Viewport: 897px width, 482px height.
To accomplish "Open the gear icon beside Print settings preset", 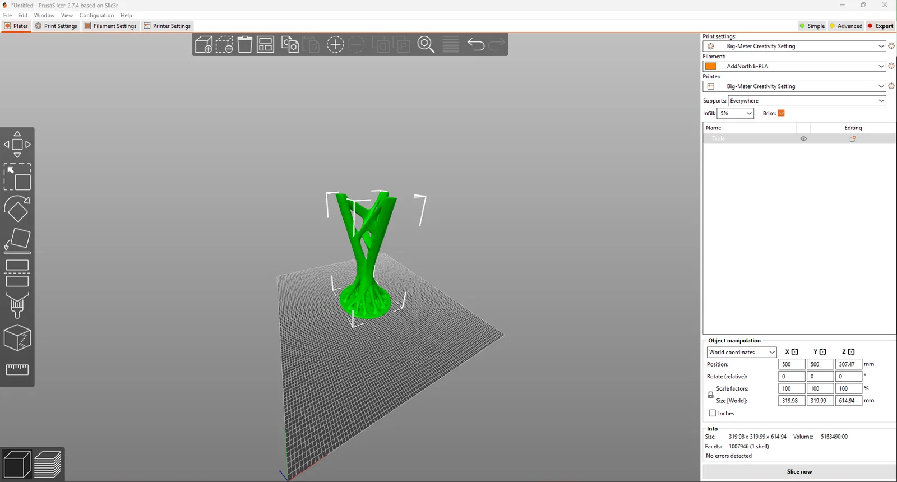I will (x=891, y=46).
